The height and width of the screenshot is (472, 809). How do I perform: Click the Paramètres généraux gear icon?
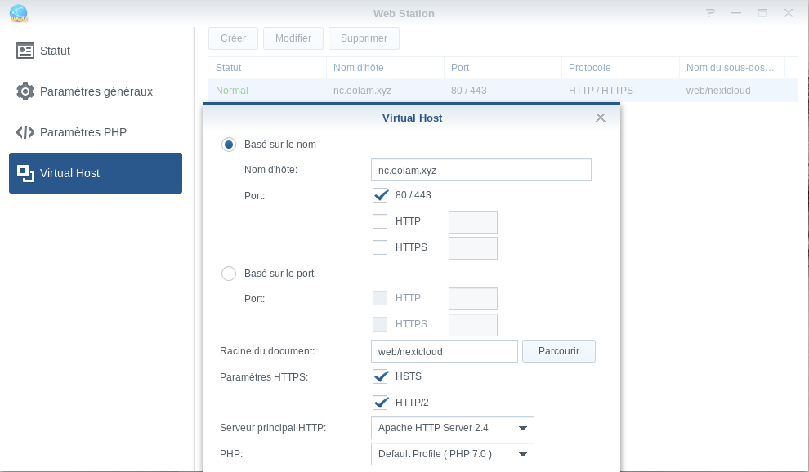[25, 91]
